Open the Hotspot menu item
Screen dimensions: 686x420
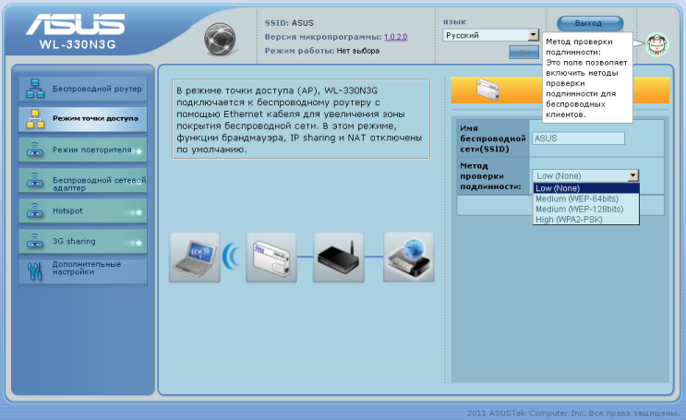coord(83,210)
